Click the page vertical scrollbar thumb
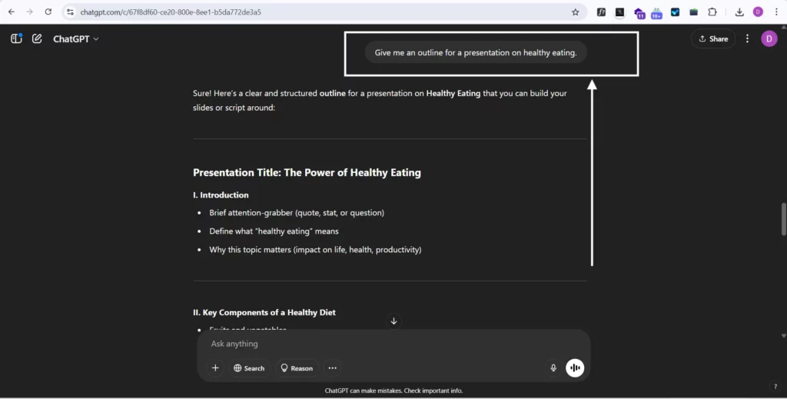This screenshot has height=399, width=787. tap(783, 220)
